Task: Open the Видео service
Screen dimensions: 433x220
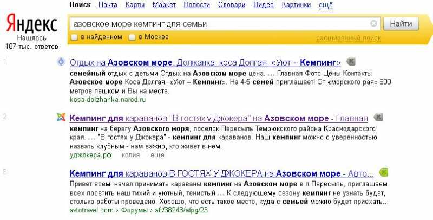Action: pyautogui.click(x=264, y=5)
